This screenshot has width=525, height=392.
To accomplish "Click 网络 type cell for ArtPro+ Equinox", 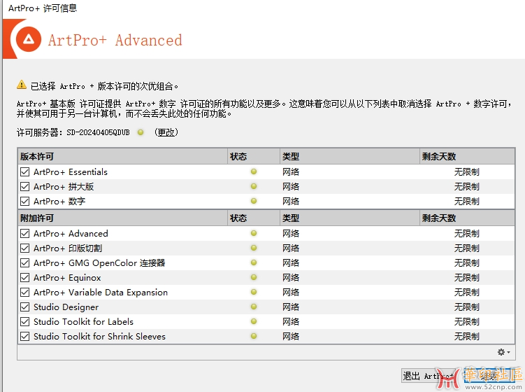I will tap(291, 278).
